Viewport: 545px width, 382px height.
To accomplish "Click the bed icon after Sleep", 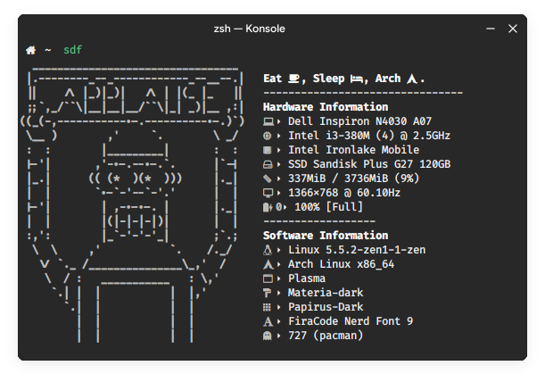I will (357, 79).
